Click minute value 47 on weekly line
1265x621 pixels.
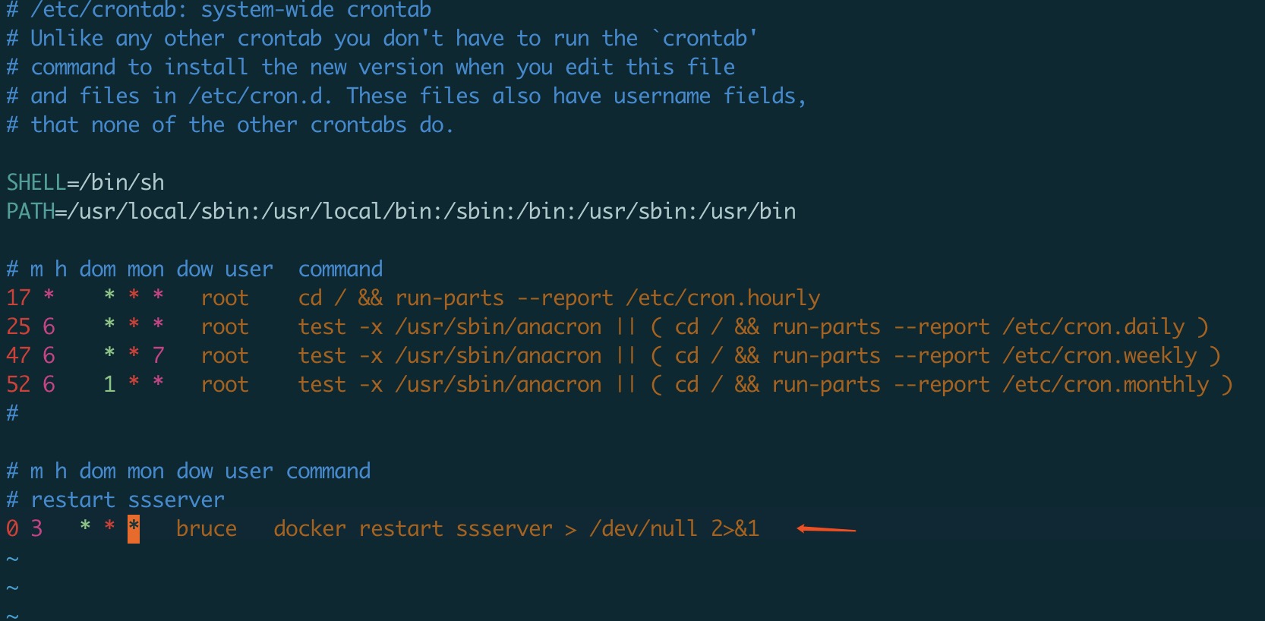coord(18,355)
